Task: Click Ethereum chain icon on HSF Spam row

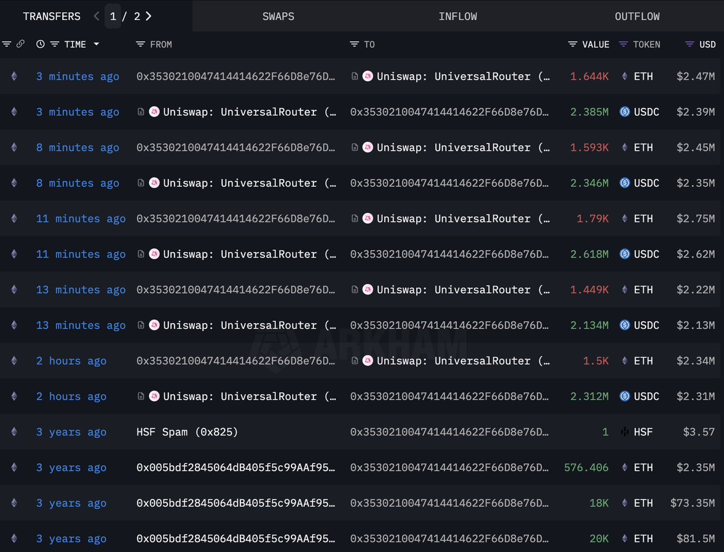Action: (14, 432)
